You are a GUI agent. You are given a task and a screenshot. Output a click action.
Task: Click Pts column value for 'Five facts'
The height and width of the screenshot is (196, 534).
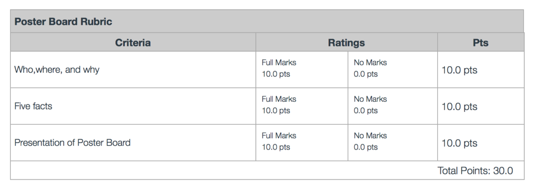(459, 107)
